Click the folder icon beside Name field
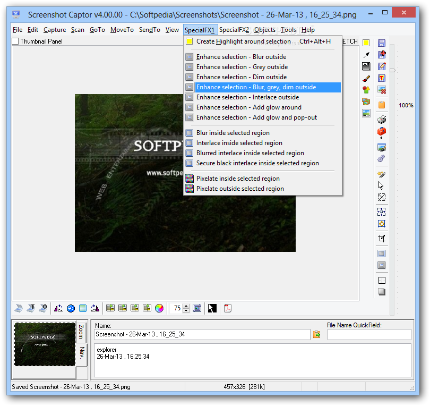 coord(317,334)
